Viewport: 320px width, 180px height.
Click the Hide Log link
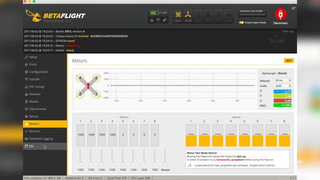pos(288,31)
